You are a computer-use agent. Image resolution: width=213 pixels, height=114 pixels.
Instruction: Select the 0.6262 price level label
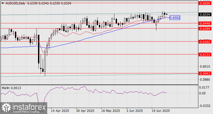pos(205,42)
